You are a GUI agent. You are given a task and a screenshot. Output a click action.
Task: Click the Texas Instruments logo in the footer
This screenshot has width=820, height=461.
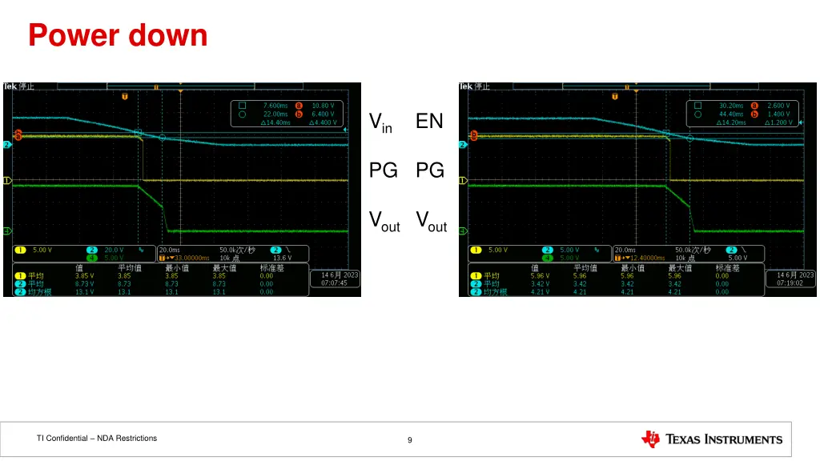coord(712,439)
